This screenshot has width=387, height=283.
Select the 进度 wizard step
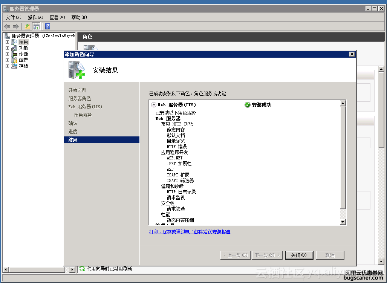pos(73,132)
